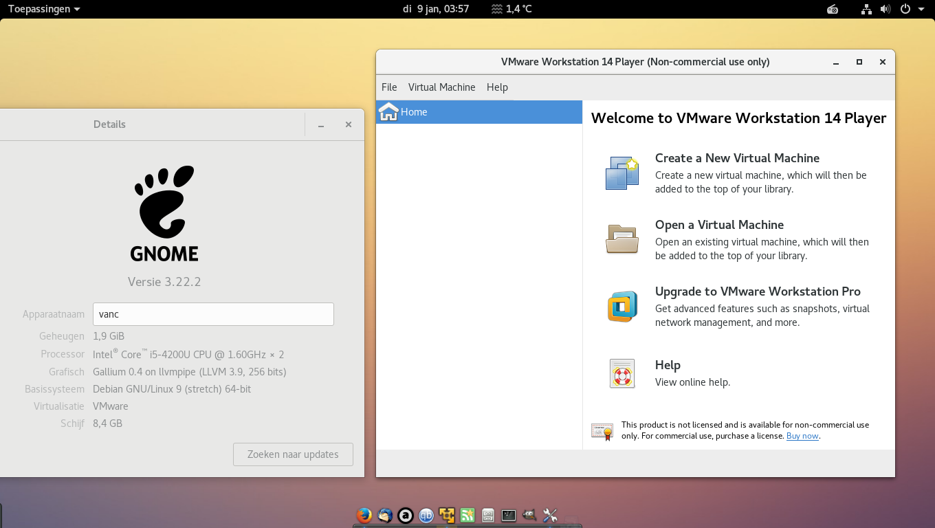Click the Versie 3.22.2 text

(x=164, y=282)
